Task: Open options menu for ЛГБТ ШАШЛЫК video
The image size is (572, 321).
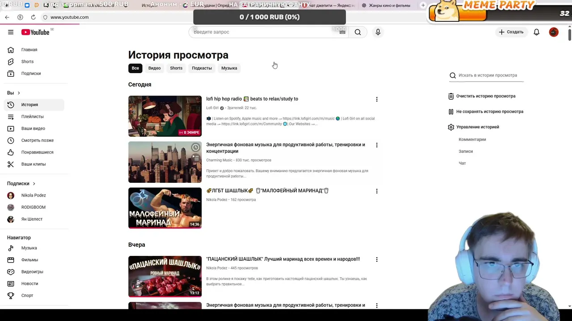Action: pos(377,191)
